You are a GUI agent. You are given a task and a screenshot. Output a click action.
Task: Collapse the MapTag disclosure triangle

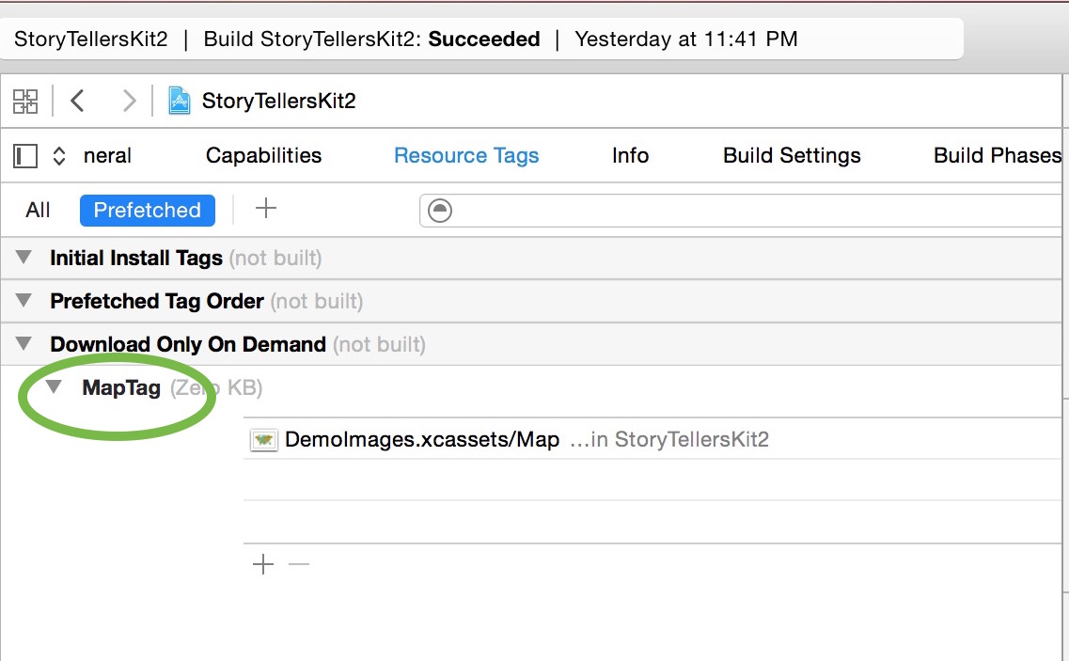click(54, 386)
